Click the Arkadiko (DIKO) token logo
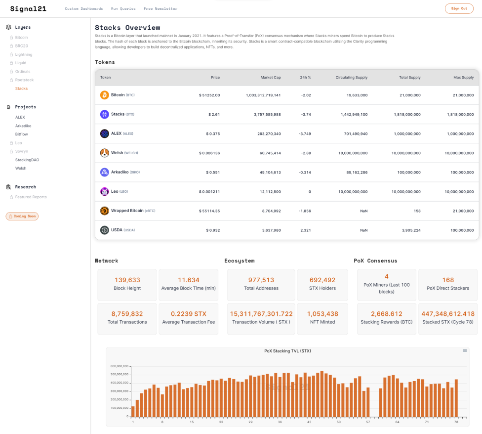This screenshot has width=482, height=434. (104, 172)
